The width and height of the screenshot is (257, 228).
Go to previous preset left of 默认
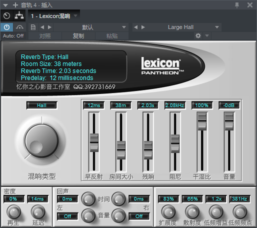point(42,27)
